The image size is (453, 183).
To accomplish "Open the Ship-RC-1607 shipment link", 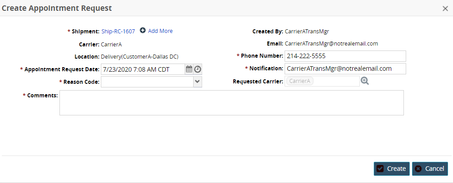I will coord(118,31).
